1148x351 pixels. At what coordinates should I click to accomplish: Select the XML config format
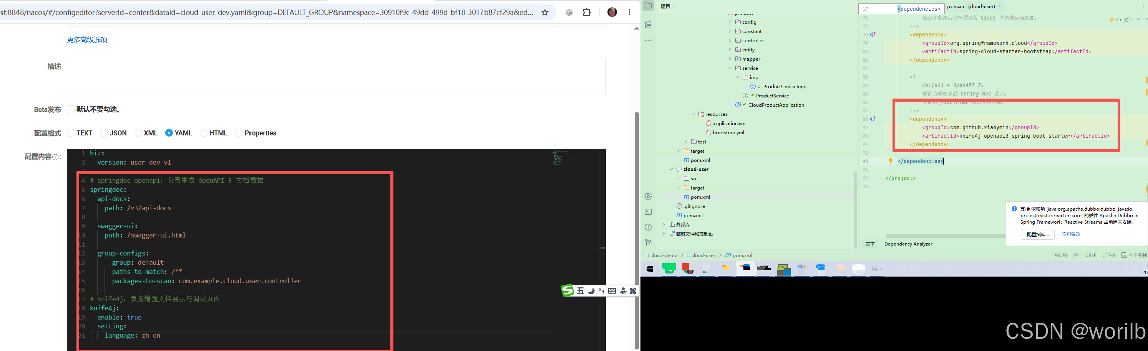(x=138, y=133)
